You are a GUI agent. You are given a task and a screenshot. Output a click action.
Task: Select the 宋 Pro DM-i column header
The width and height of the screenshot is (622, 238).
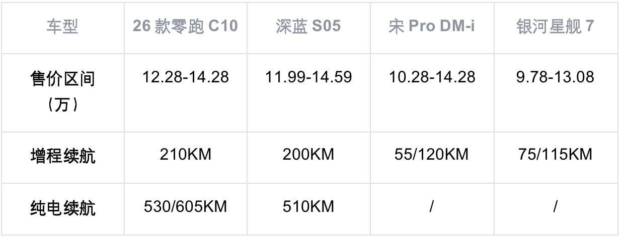coord(432,27)
